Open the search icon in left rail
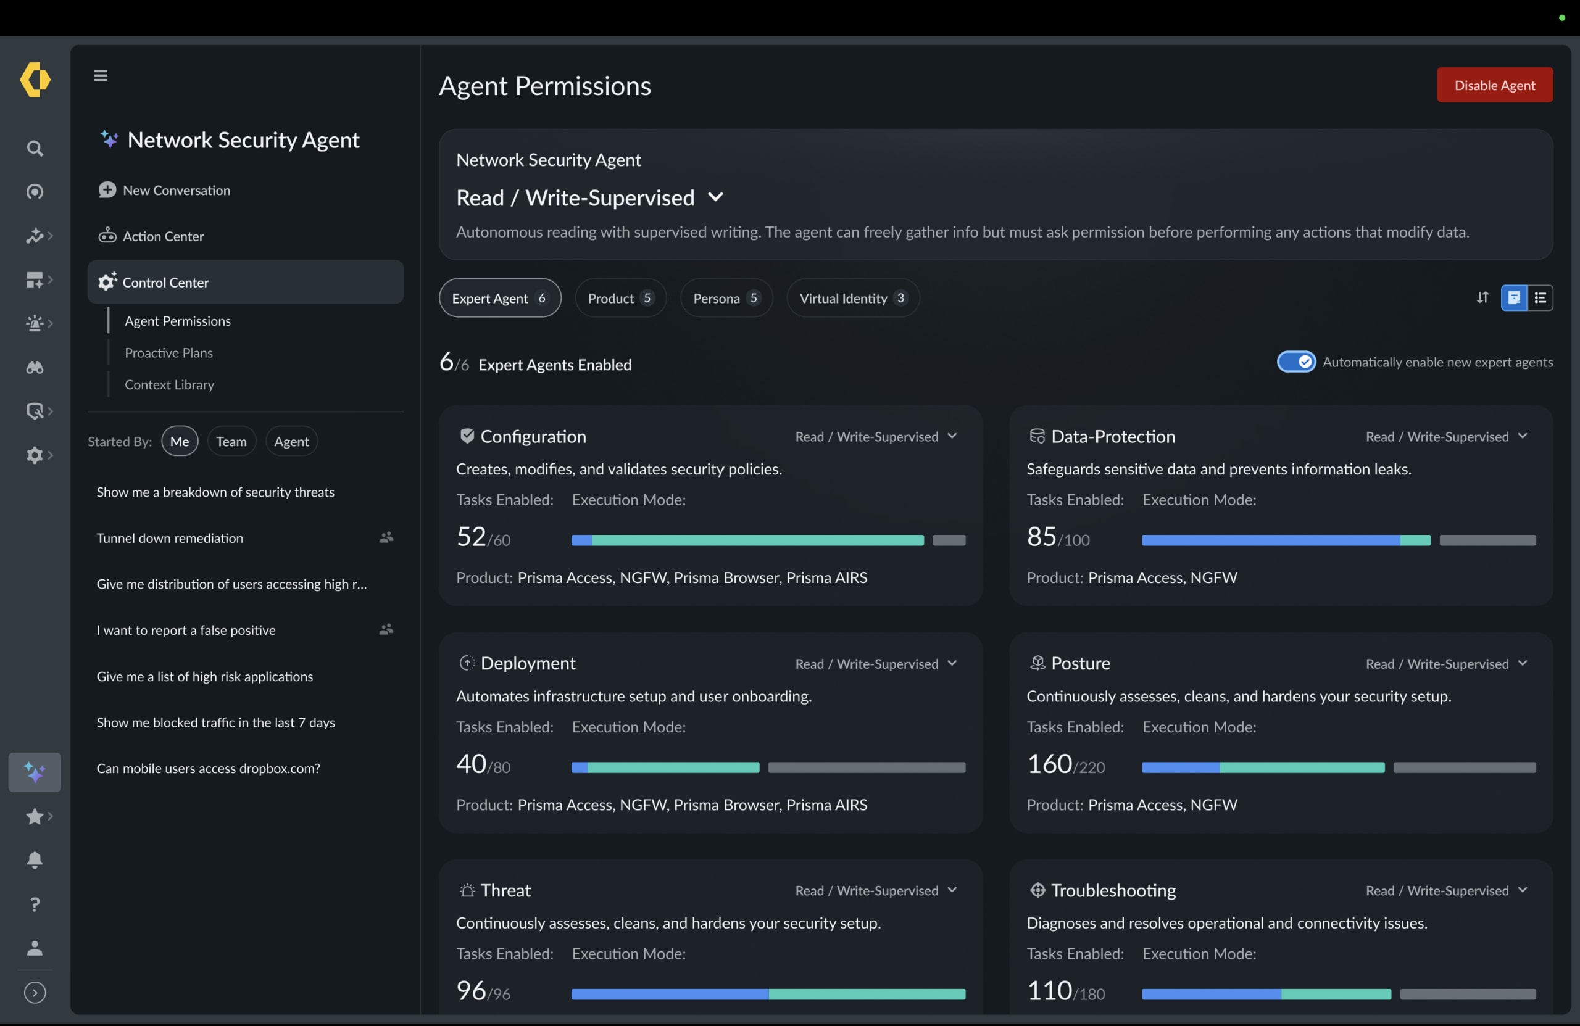1580x1026 pixels. (x=35, y=148)
